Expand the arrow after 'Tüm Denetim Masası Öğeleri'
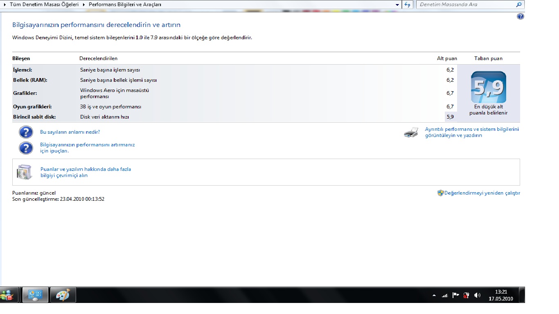559x314 pixels. [x=84, y=4]
